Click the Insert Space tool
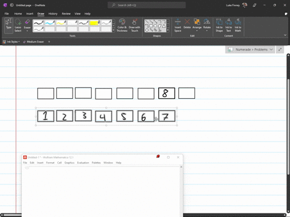Image resolution: width=290 pixels, height=217 pixels. [178, 25]
